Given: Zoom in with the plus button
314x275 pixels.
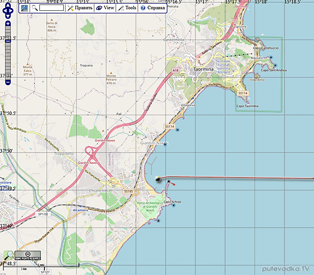Looking at the screenshot, I should click(x=8, y=24).
